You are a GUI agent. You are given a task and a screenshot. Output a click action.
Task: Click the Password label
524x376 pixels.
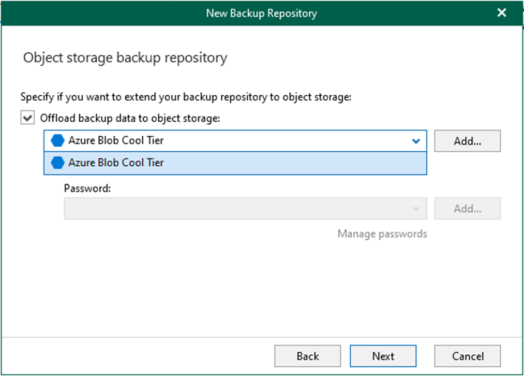(87, 189)
